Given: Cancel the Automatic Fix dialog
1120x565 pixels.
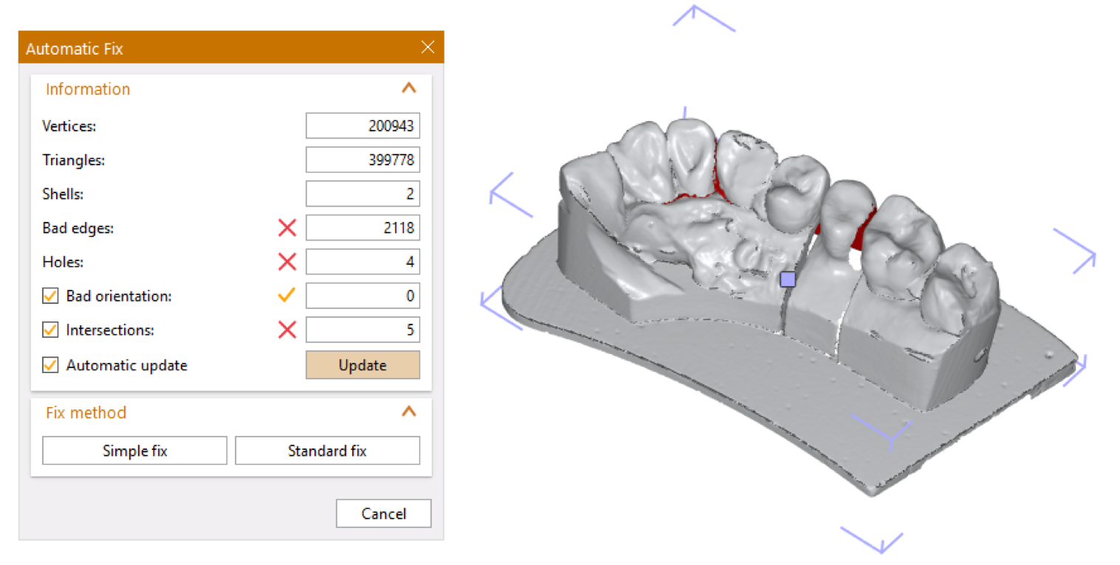Looking at the screenshot, I should point(383,513).
